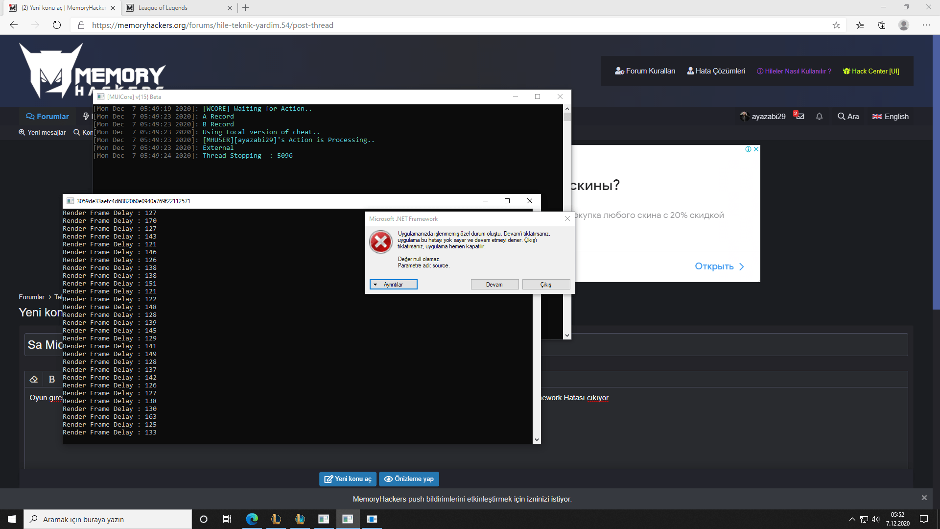Click down arrow of Render Frame console scrollbar

[537, 440]
